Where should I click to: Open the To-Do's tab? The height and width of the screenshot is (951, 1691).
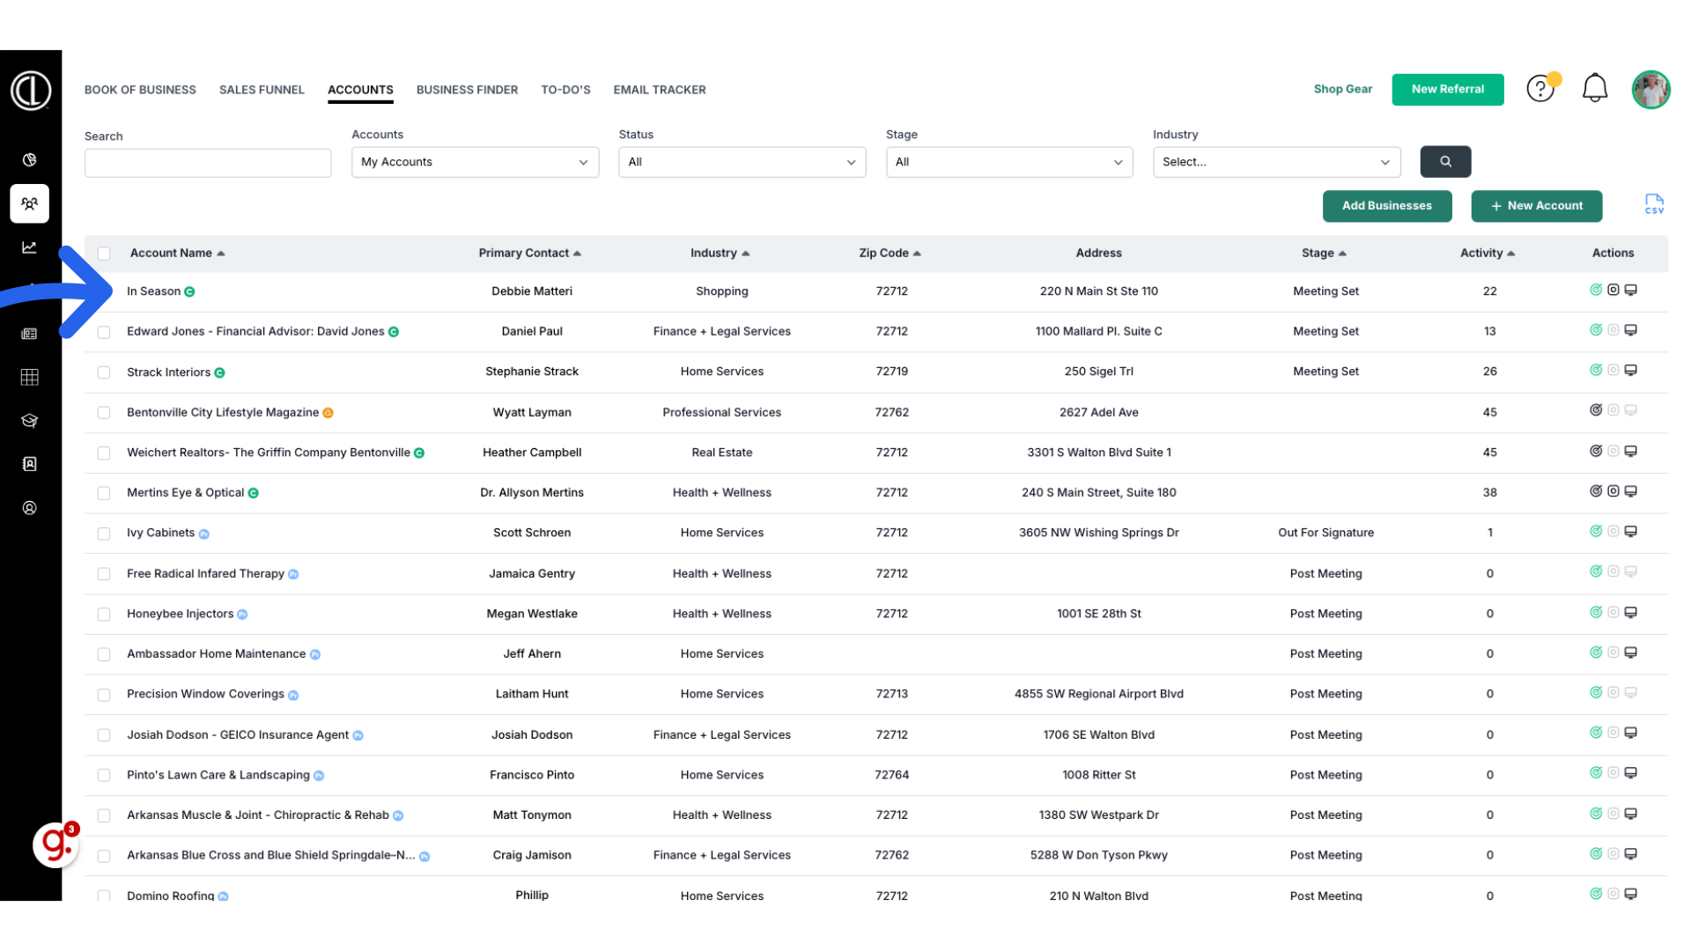coord(565,90)
